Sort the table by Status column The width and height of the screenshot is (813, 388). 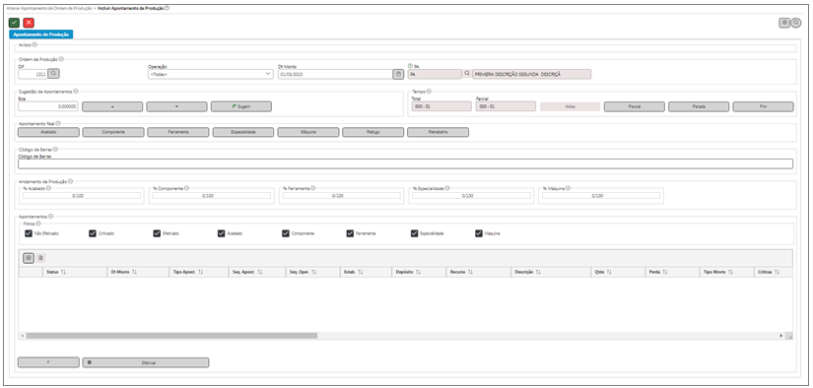click(56, 272)
